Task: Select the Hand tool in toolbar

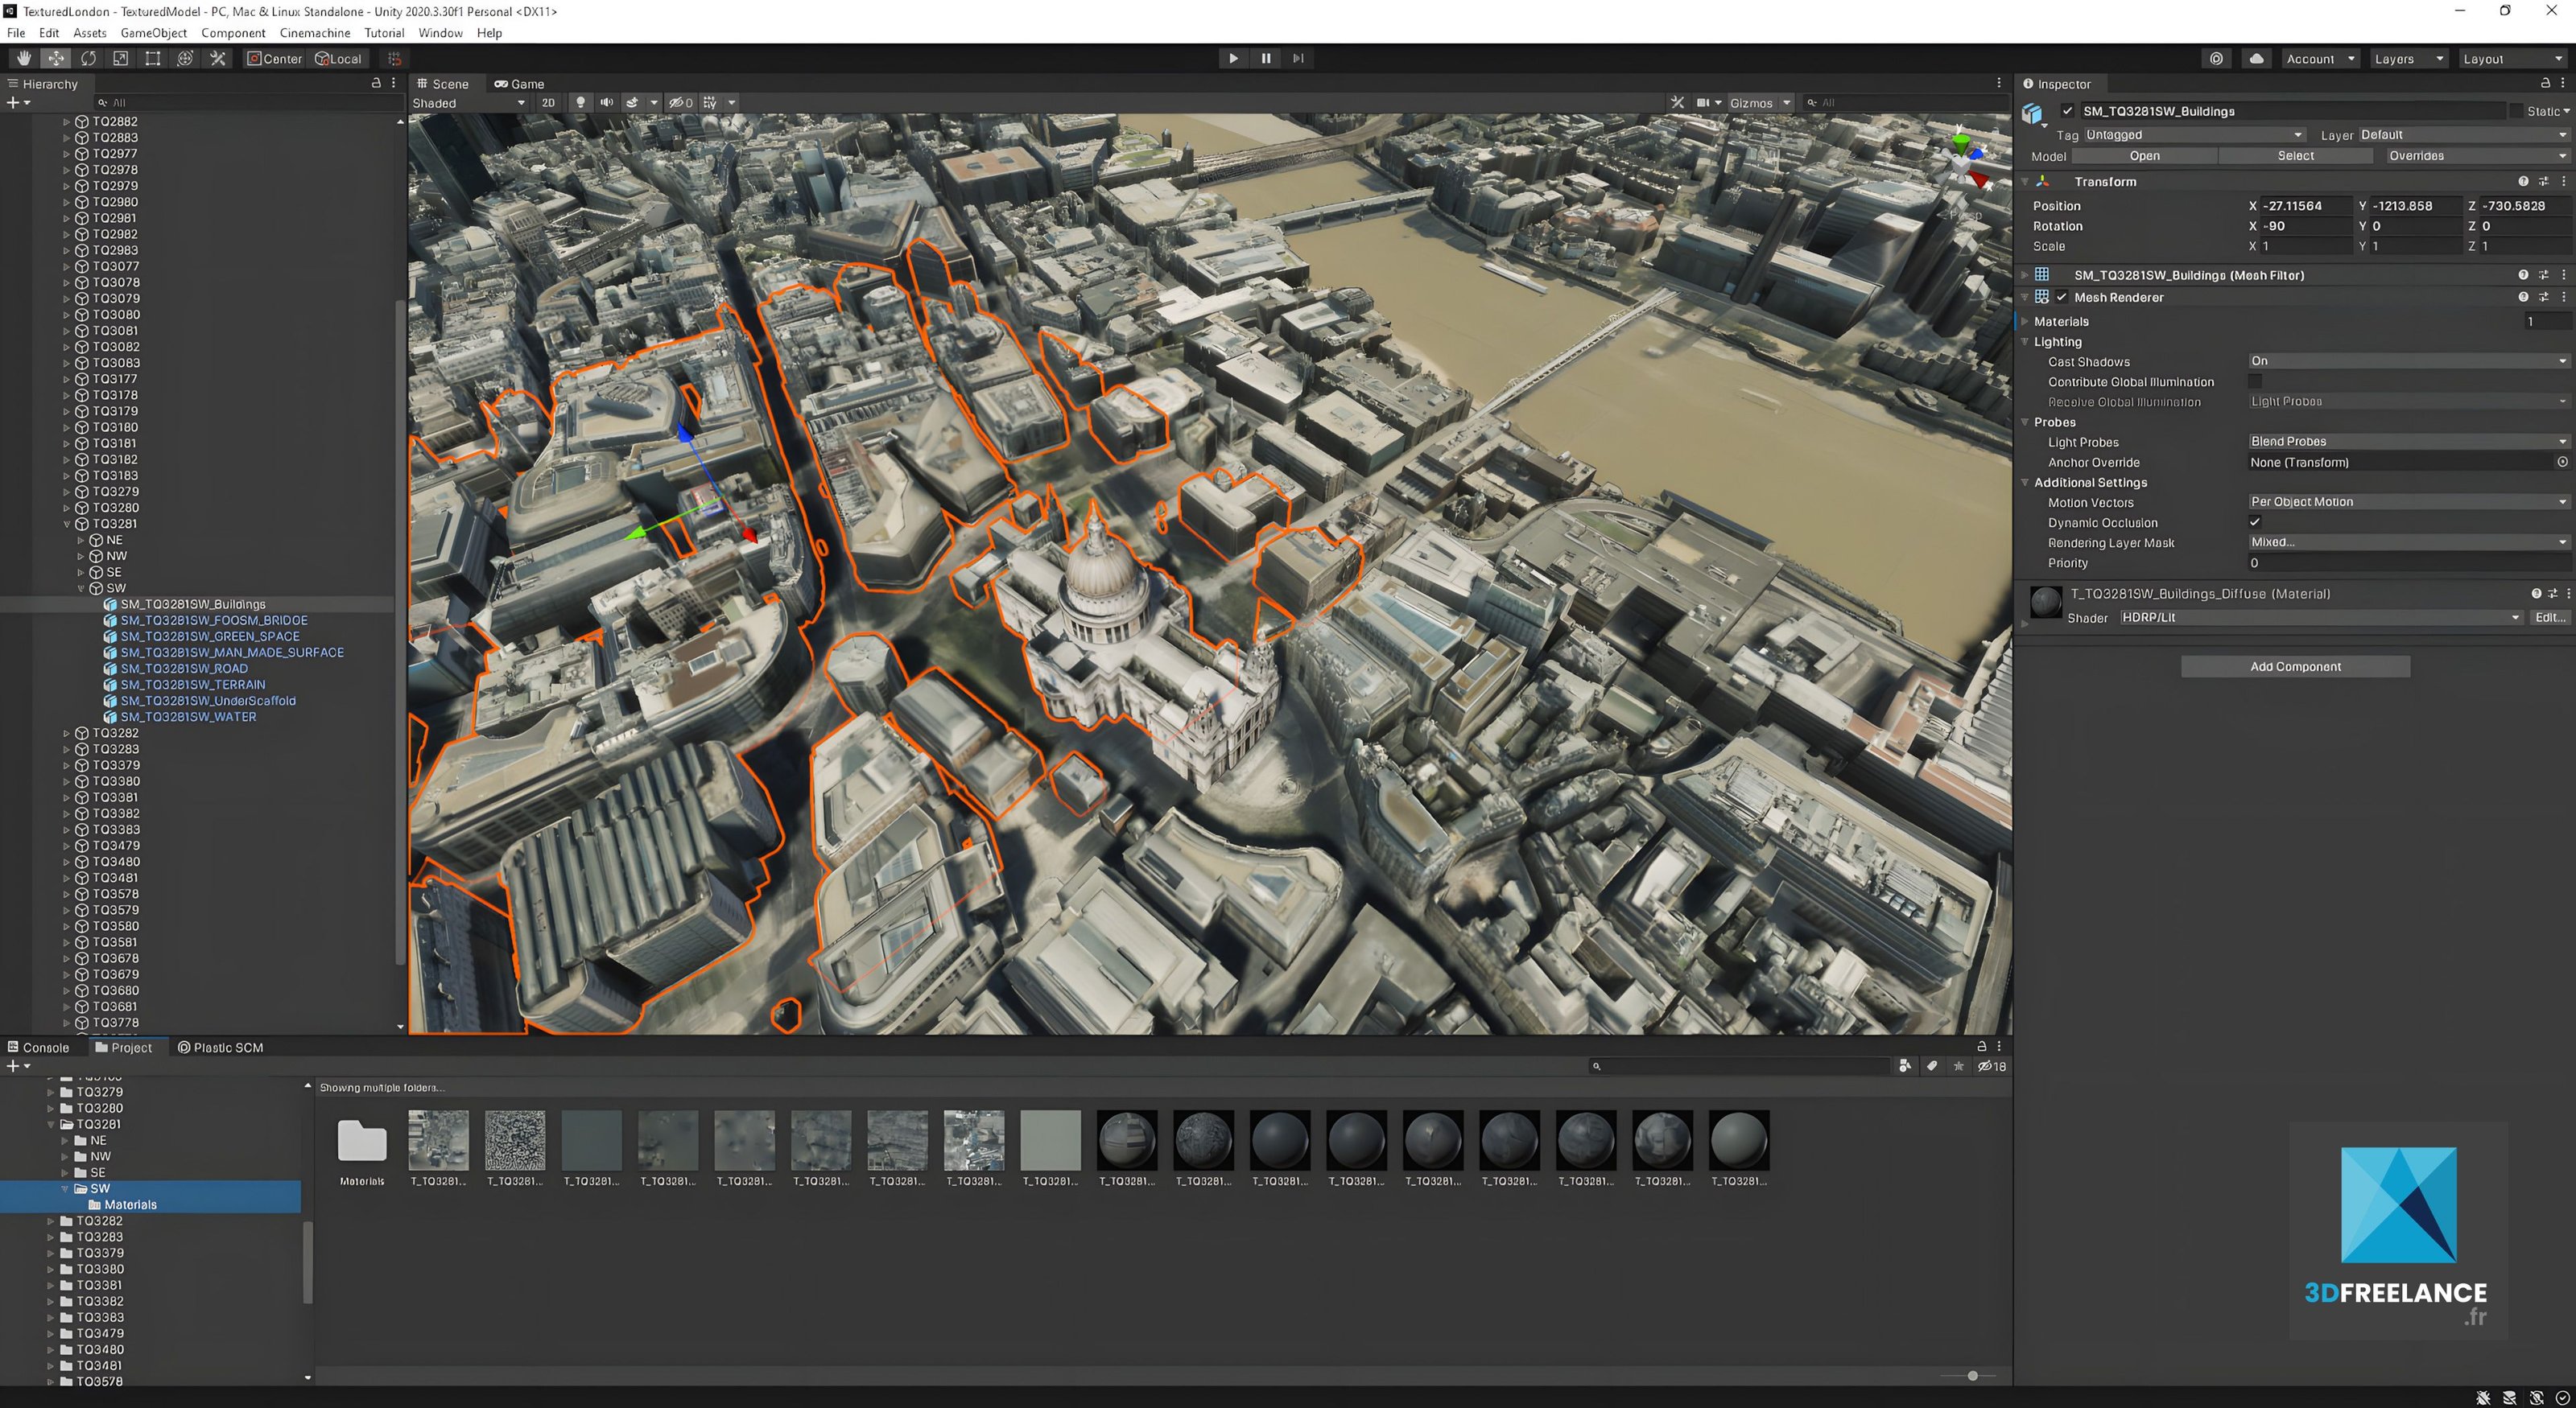Action: [x=24, y=59]
